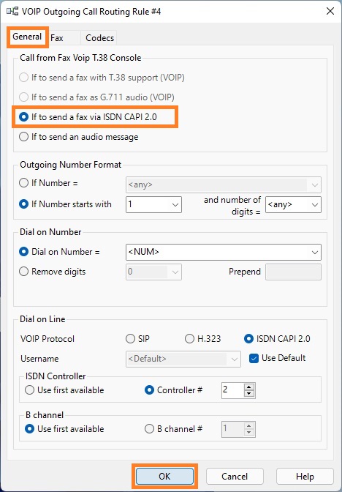The image size is (342, 492).
Task: Click inside the Controller # number field
Action: tap(232, 390)
